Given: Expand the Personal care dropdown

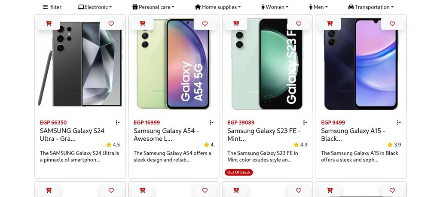Looking at the screenshot, I should point(153,7).
